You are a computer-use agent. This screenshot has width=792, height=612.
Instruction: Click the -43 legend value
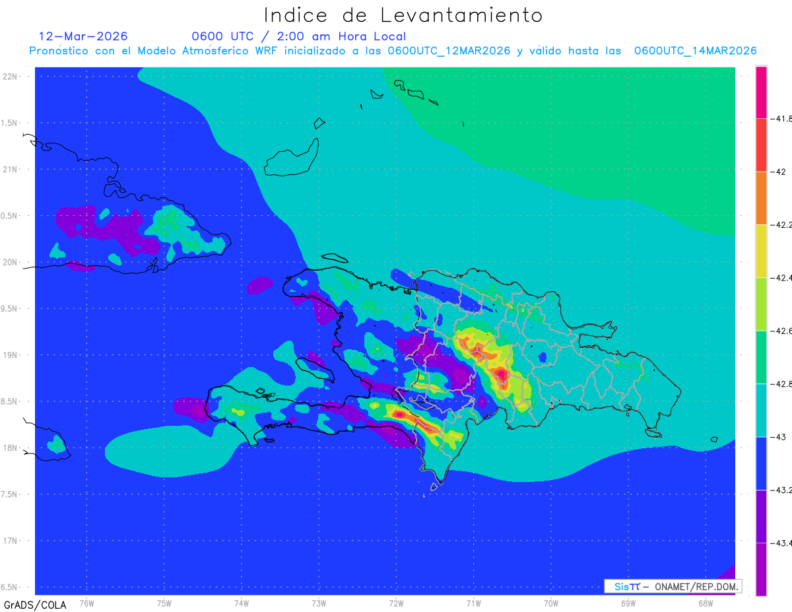[778, 436]
